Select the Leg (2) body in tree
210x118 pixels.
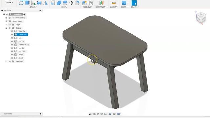tap(21, 48)
